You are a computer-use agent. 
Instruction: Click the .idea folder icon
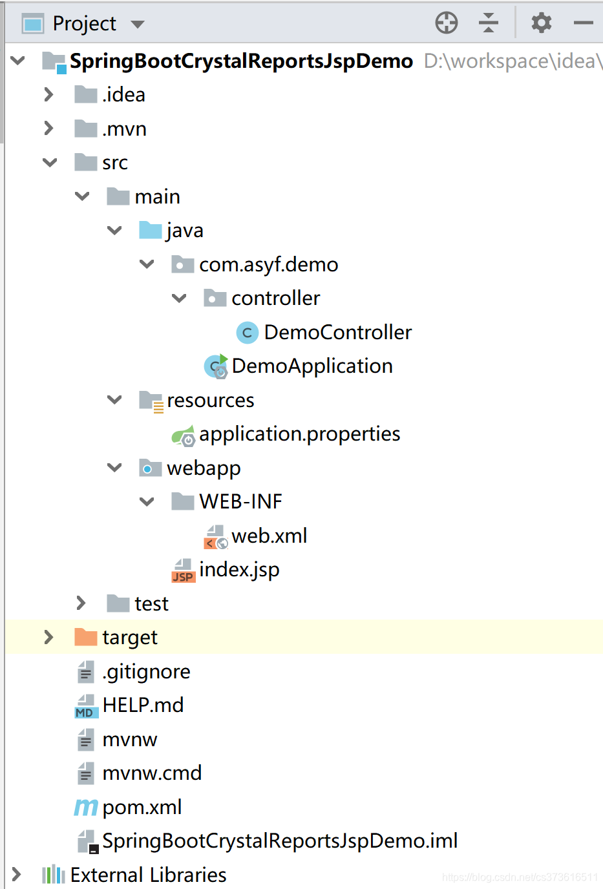pyautogui.click(x=86, y=94)
